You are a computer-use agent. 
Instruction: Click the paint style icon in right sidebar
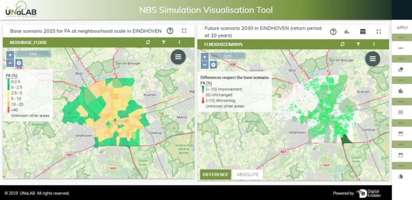pyautogui.click(x=401, y=176)
